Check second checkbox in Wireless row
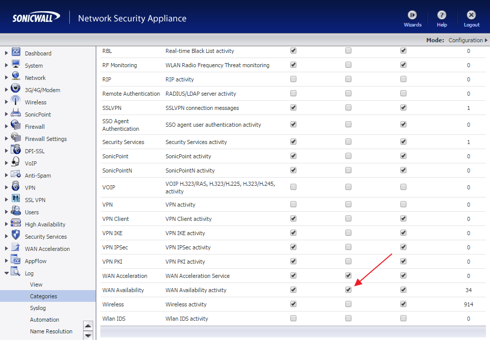 348,304
